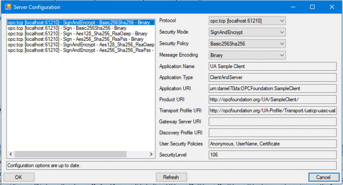This screenshot has width=343, height=185.
Task: Click the right arrow of the horizontal scrollbar
Action: [x=151, y=154]
